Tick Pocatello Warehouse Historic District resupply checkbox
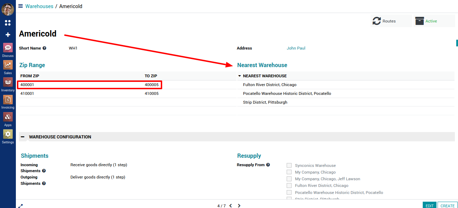This screenshot has height=208, width=458. tap(289, 193)
